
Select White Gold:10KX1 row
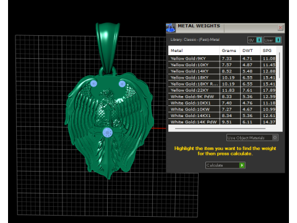pyautogui.click(x=222, y=103)
